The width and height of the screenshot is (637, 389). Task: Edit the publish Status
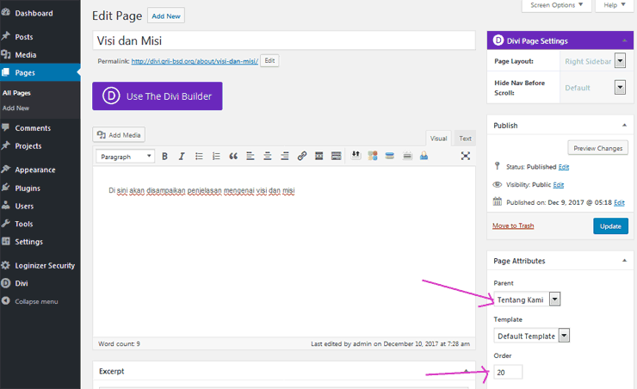click(x=564, y=167)
